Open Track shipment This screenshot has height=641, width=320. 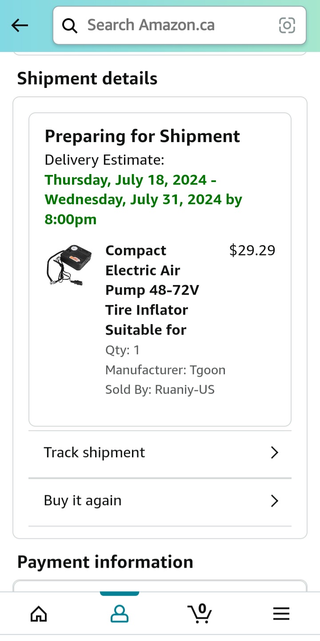[x=94, y=452]
